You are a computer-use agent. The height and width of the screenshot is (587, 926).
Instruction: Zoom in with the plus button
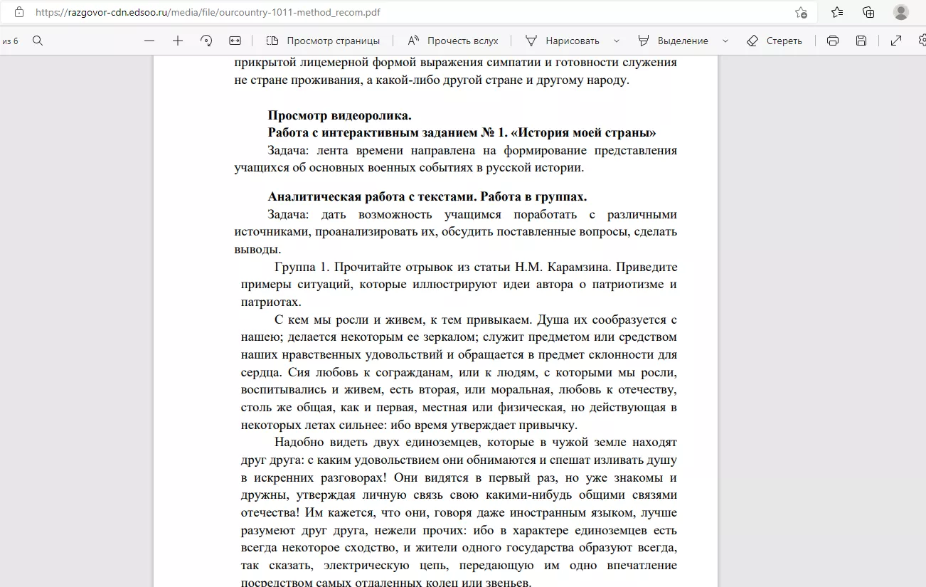tap(178, 41)
